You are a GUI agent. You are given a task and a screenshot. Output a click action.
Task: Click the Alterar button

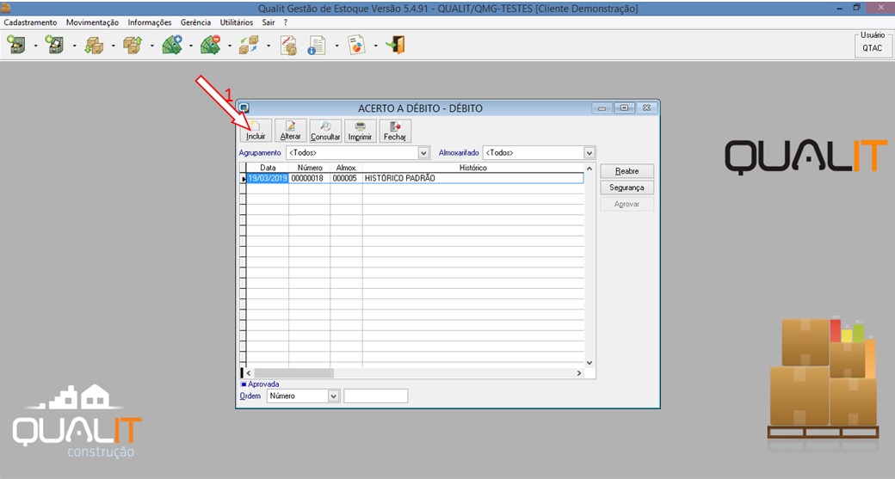click(x=291, y=131)
